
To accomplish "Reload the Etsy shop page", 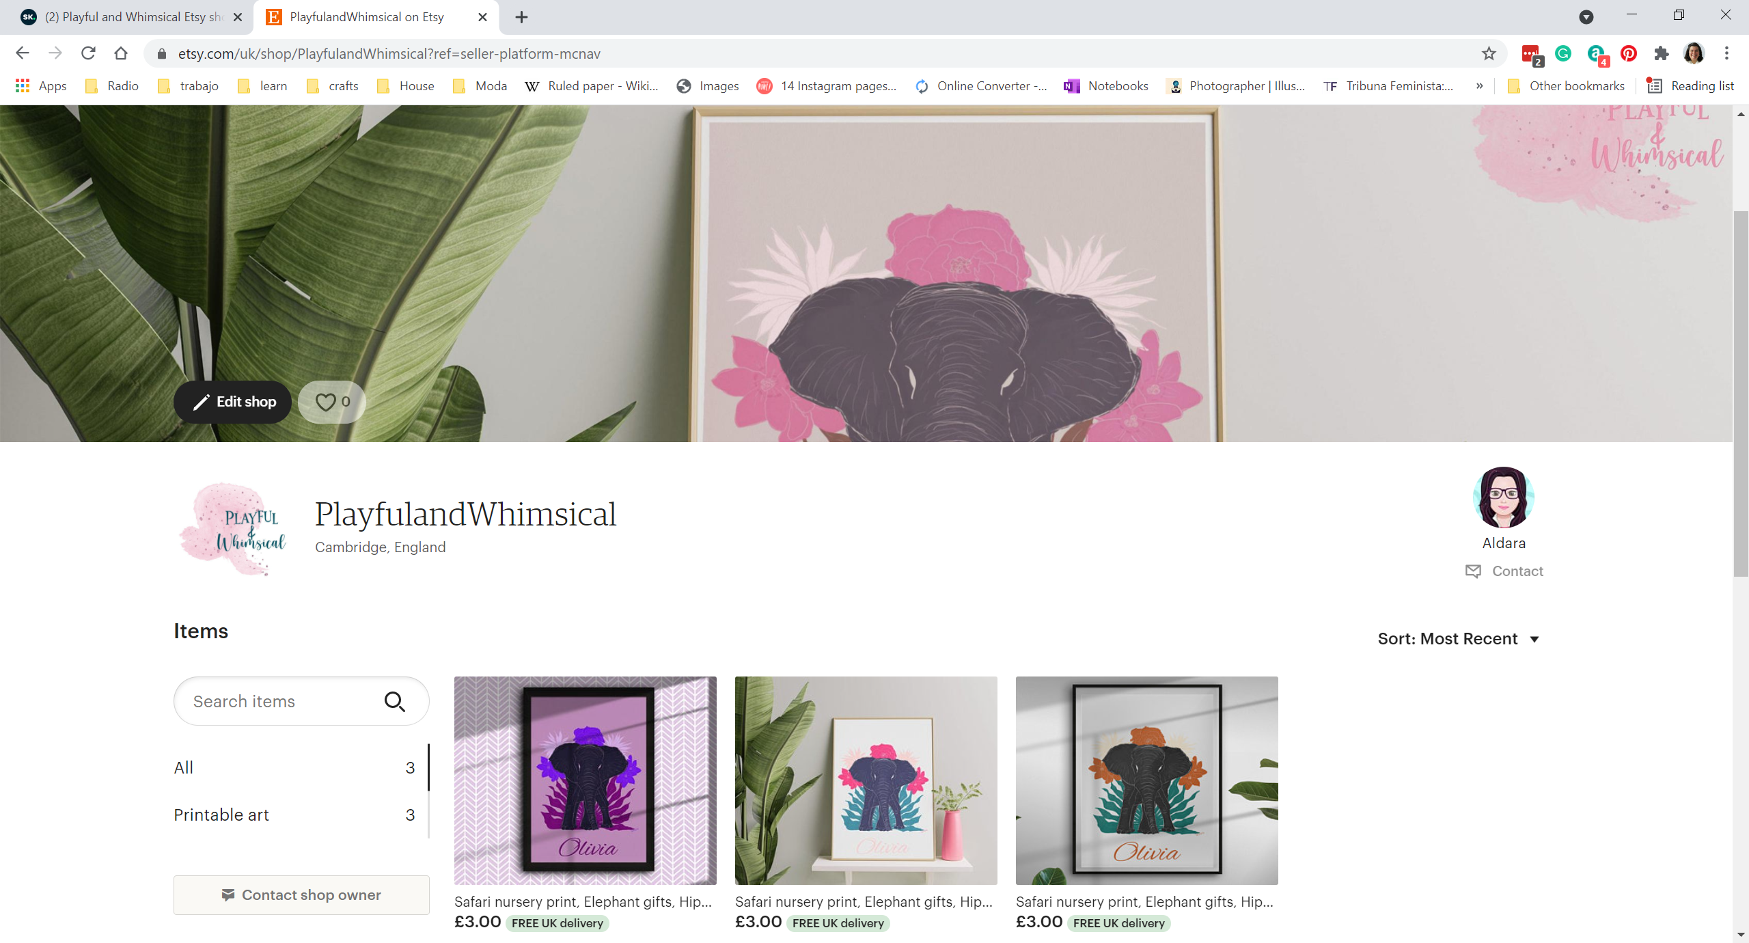I will coord(88,53).
